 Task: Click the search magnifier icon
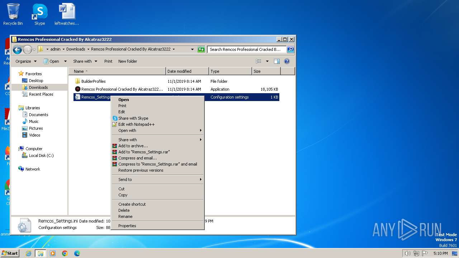[290, 49]
